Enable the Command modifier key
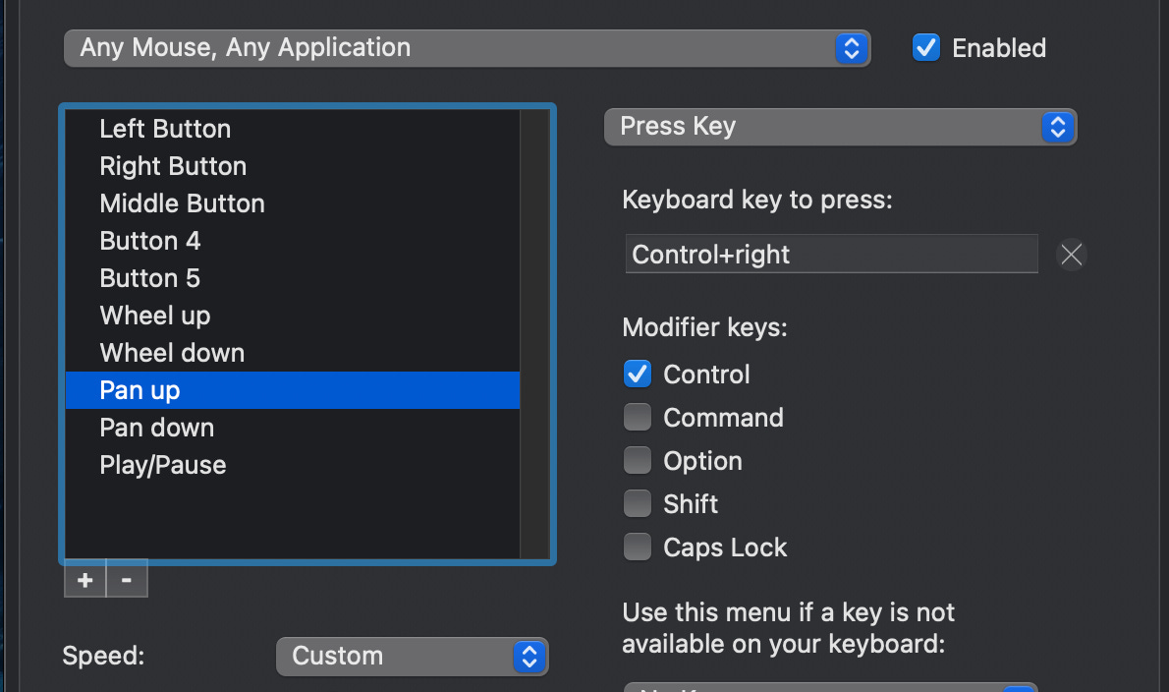The width and height of the screenshot is (1169, 692). click(x=638, y=418)
